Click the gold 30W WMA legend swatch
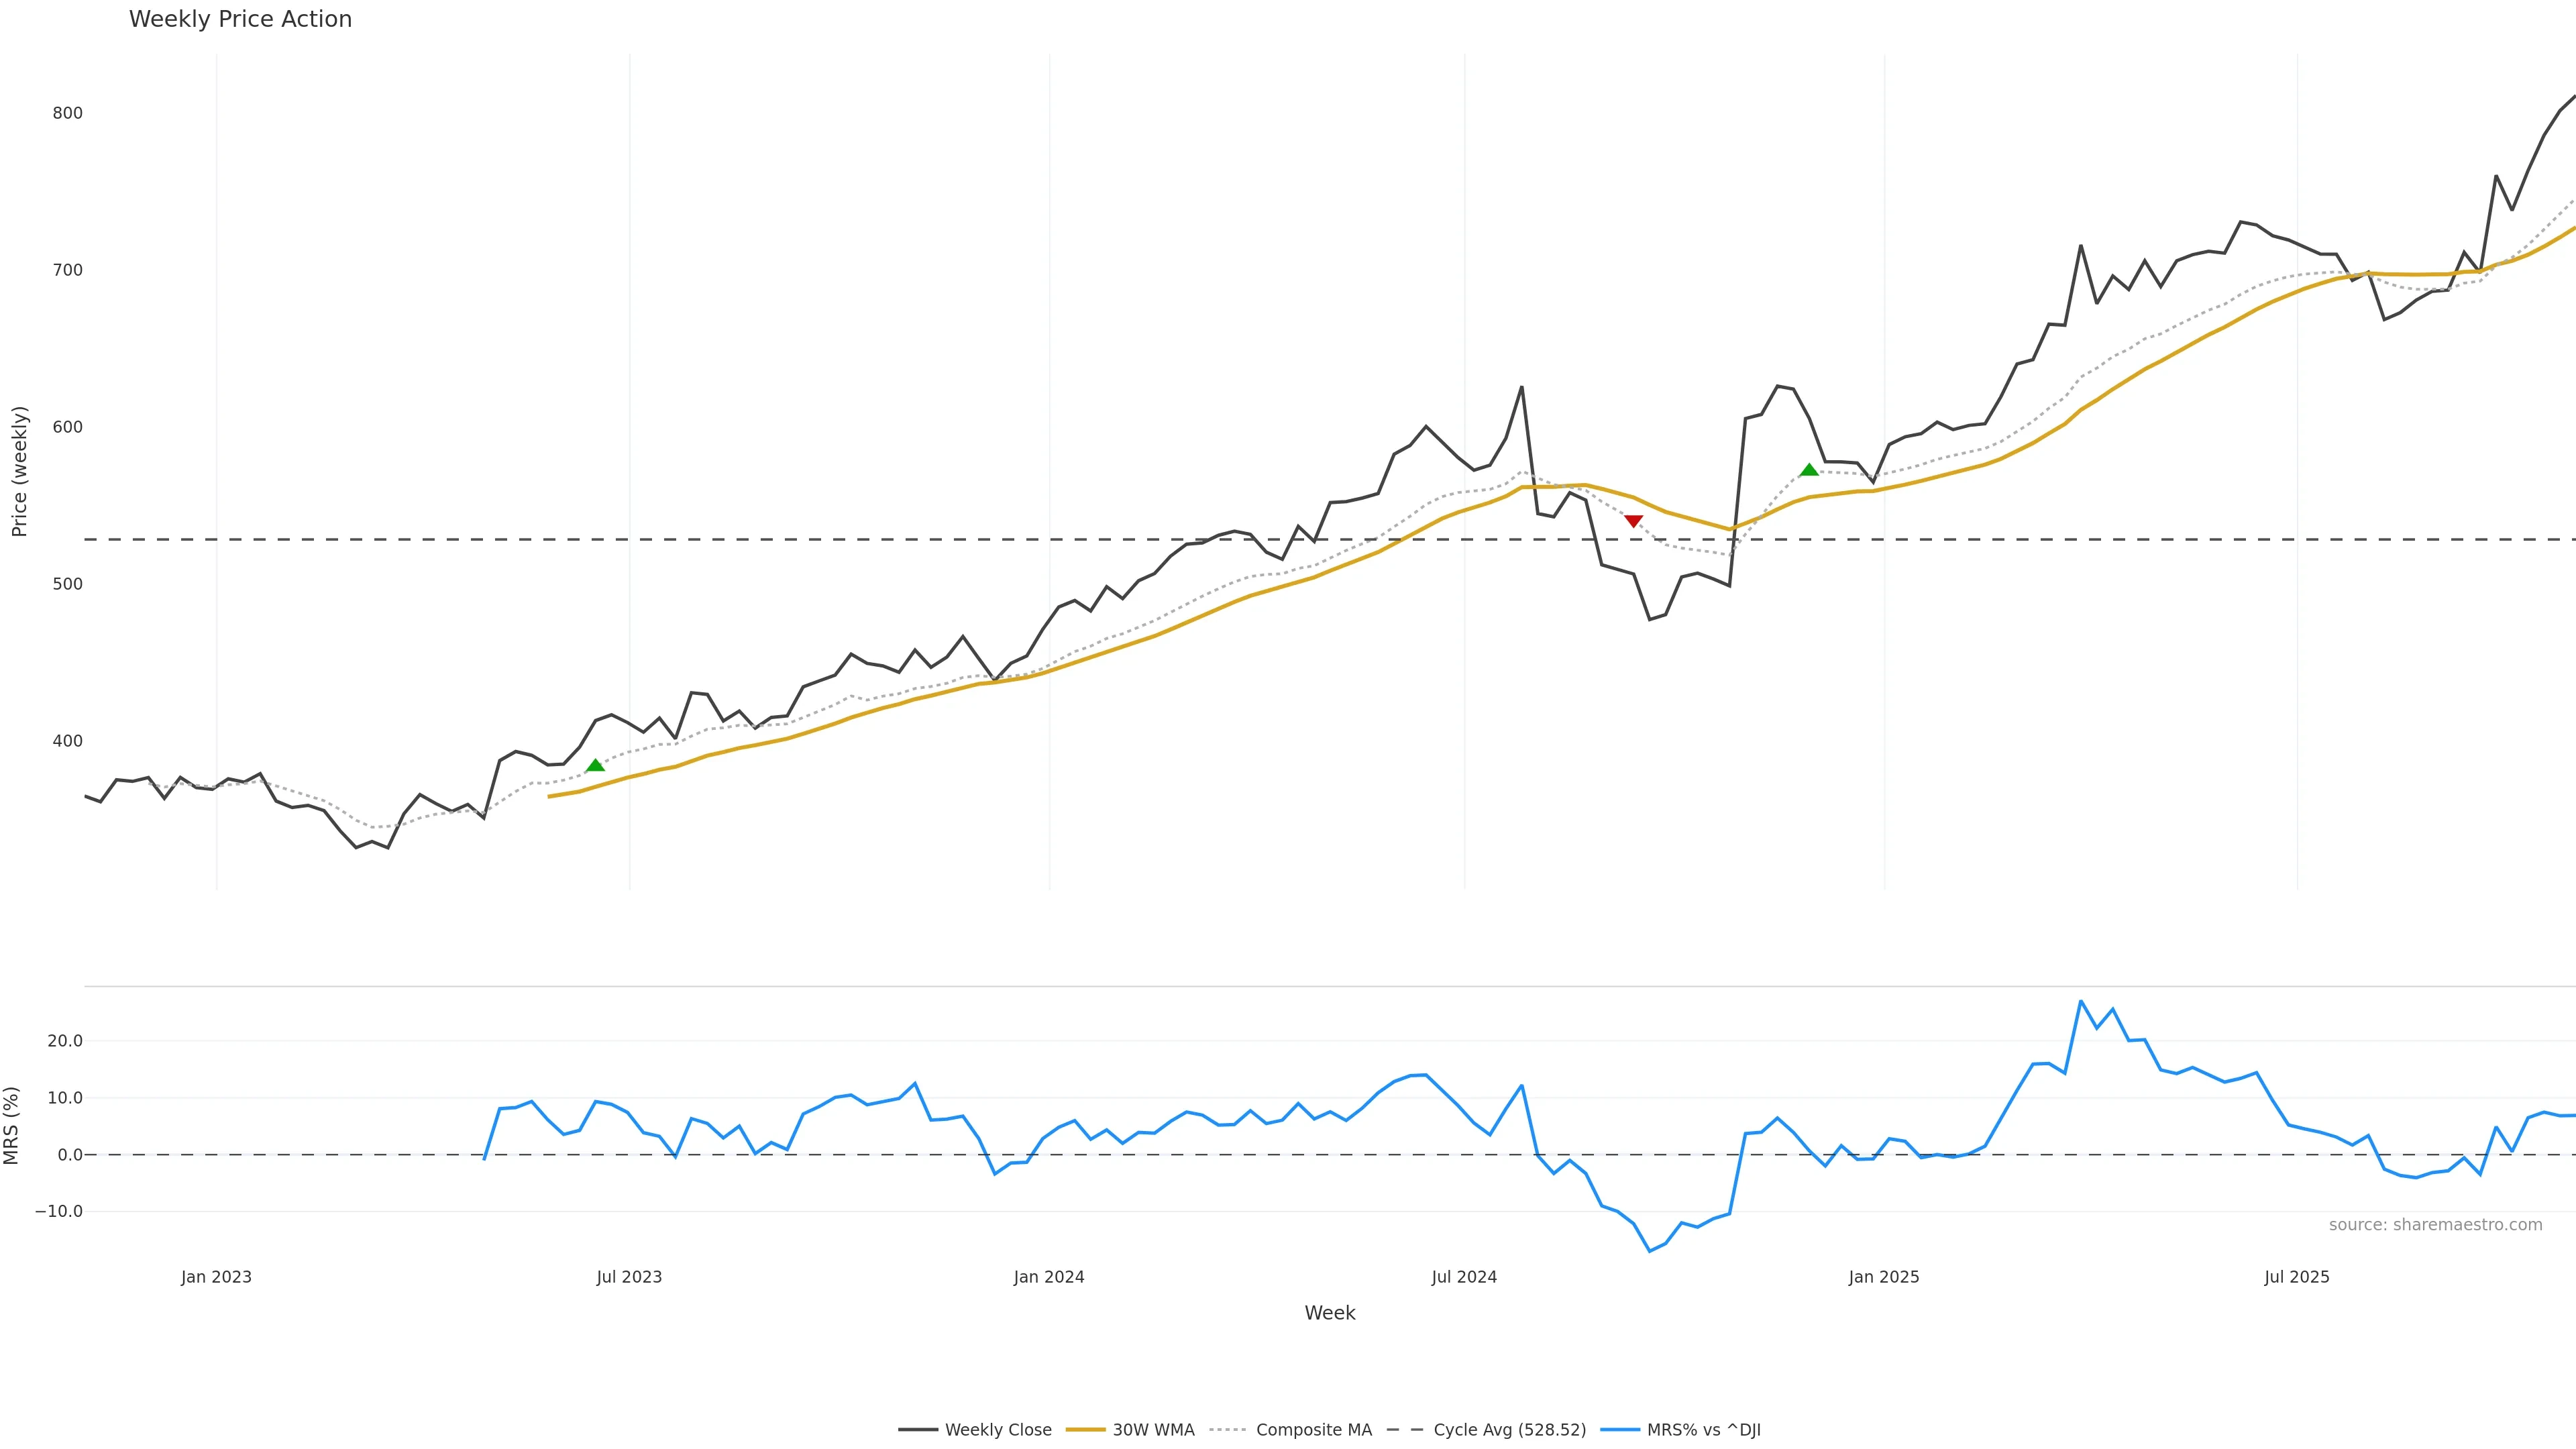 pyautogui.click(x=1085, y=1430)
